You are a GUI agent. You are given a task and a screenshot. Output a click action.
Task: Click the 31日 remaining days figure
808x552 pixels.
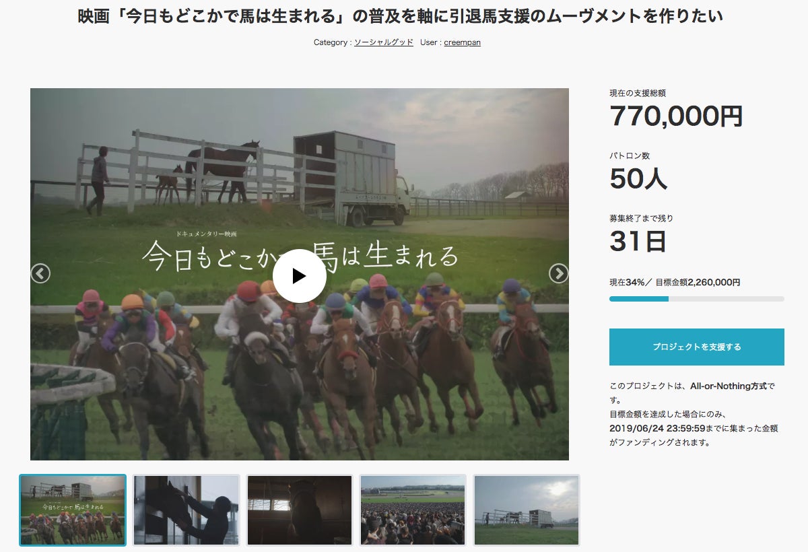tap(638, 241)
